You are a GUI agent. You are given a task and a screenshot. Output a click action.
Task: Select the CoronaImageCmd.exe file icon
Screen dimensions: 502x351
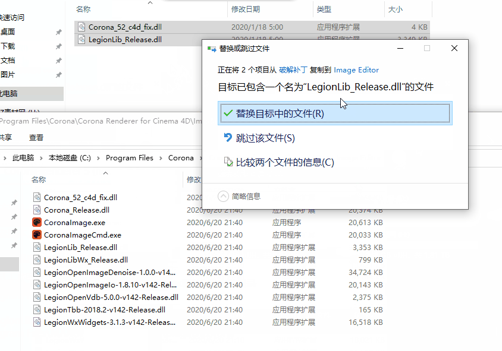37,235
